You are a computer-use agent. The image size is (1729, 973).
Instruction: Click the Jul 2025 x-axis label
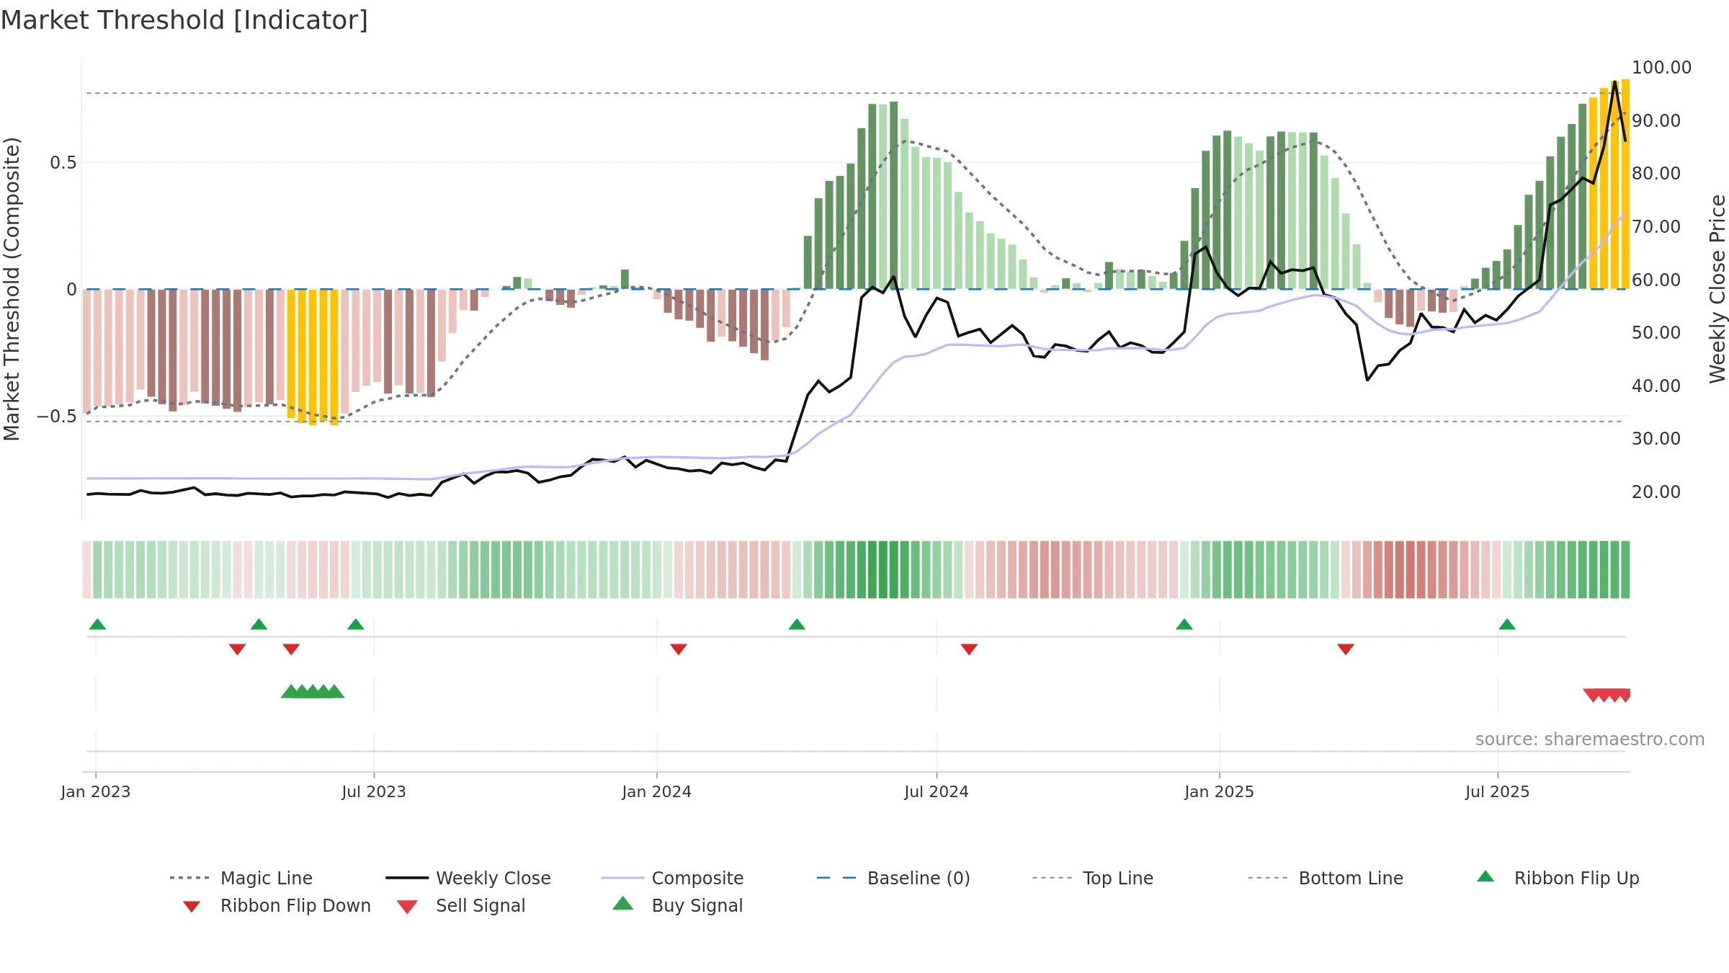[x=1498, y=791]
